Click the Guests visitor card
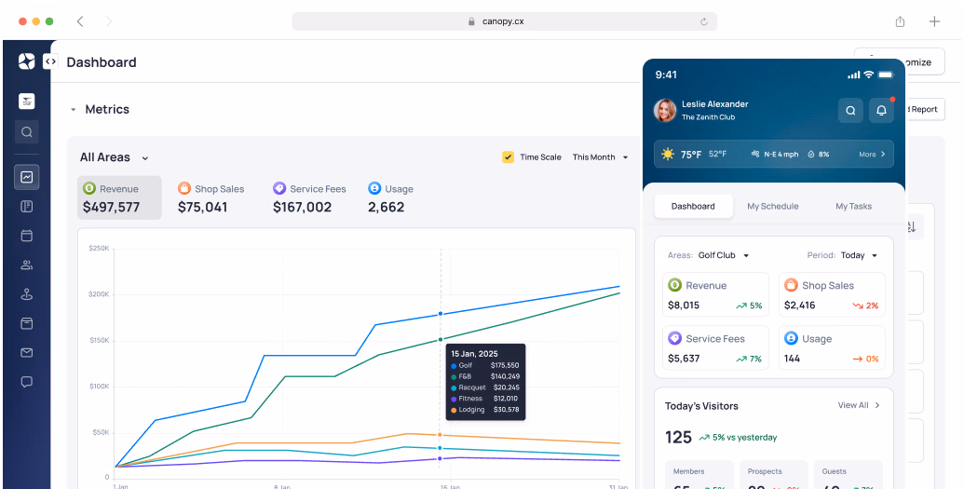 coord(849,474)
